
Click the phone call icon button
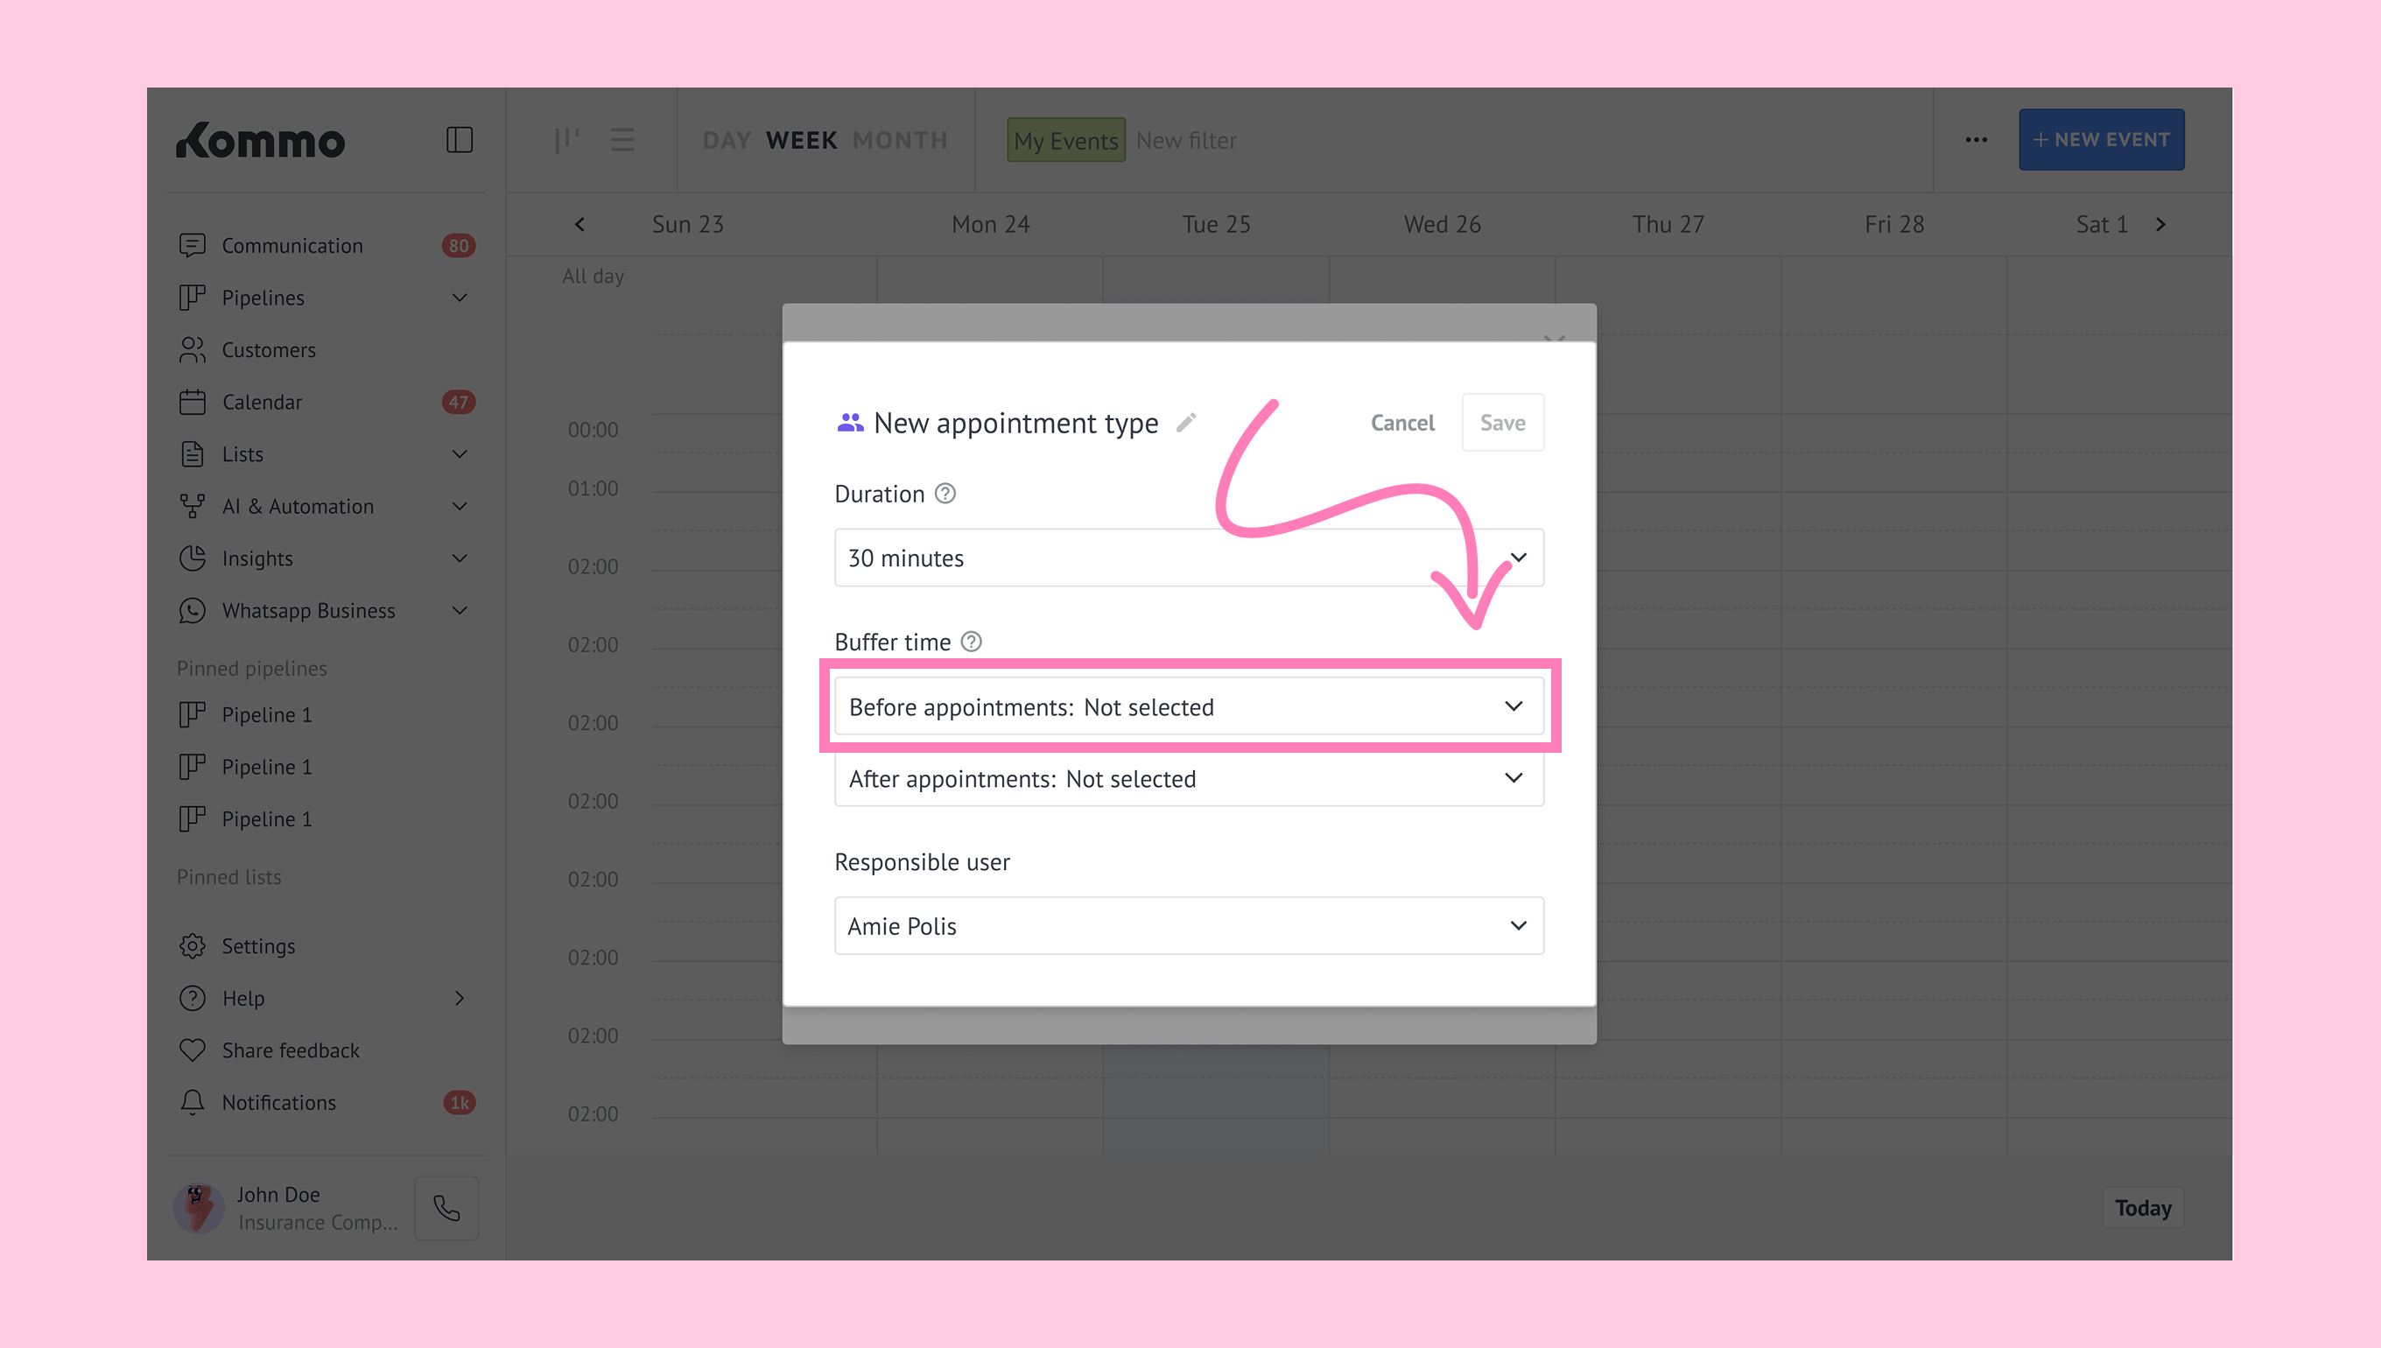tap(446, 1207)
